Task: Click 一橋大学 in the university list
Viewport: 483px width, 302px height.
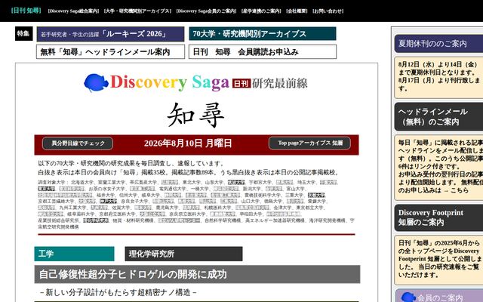Action: [200, 189]
